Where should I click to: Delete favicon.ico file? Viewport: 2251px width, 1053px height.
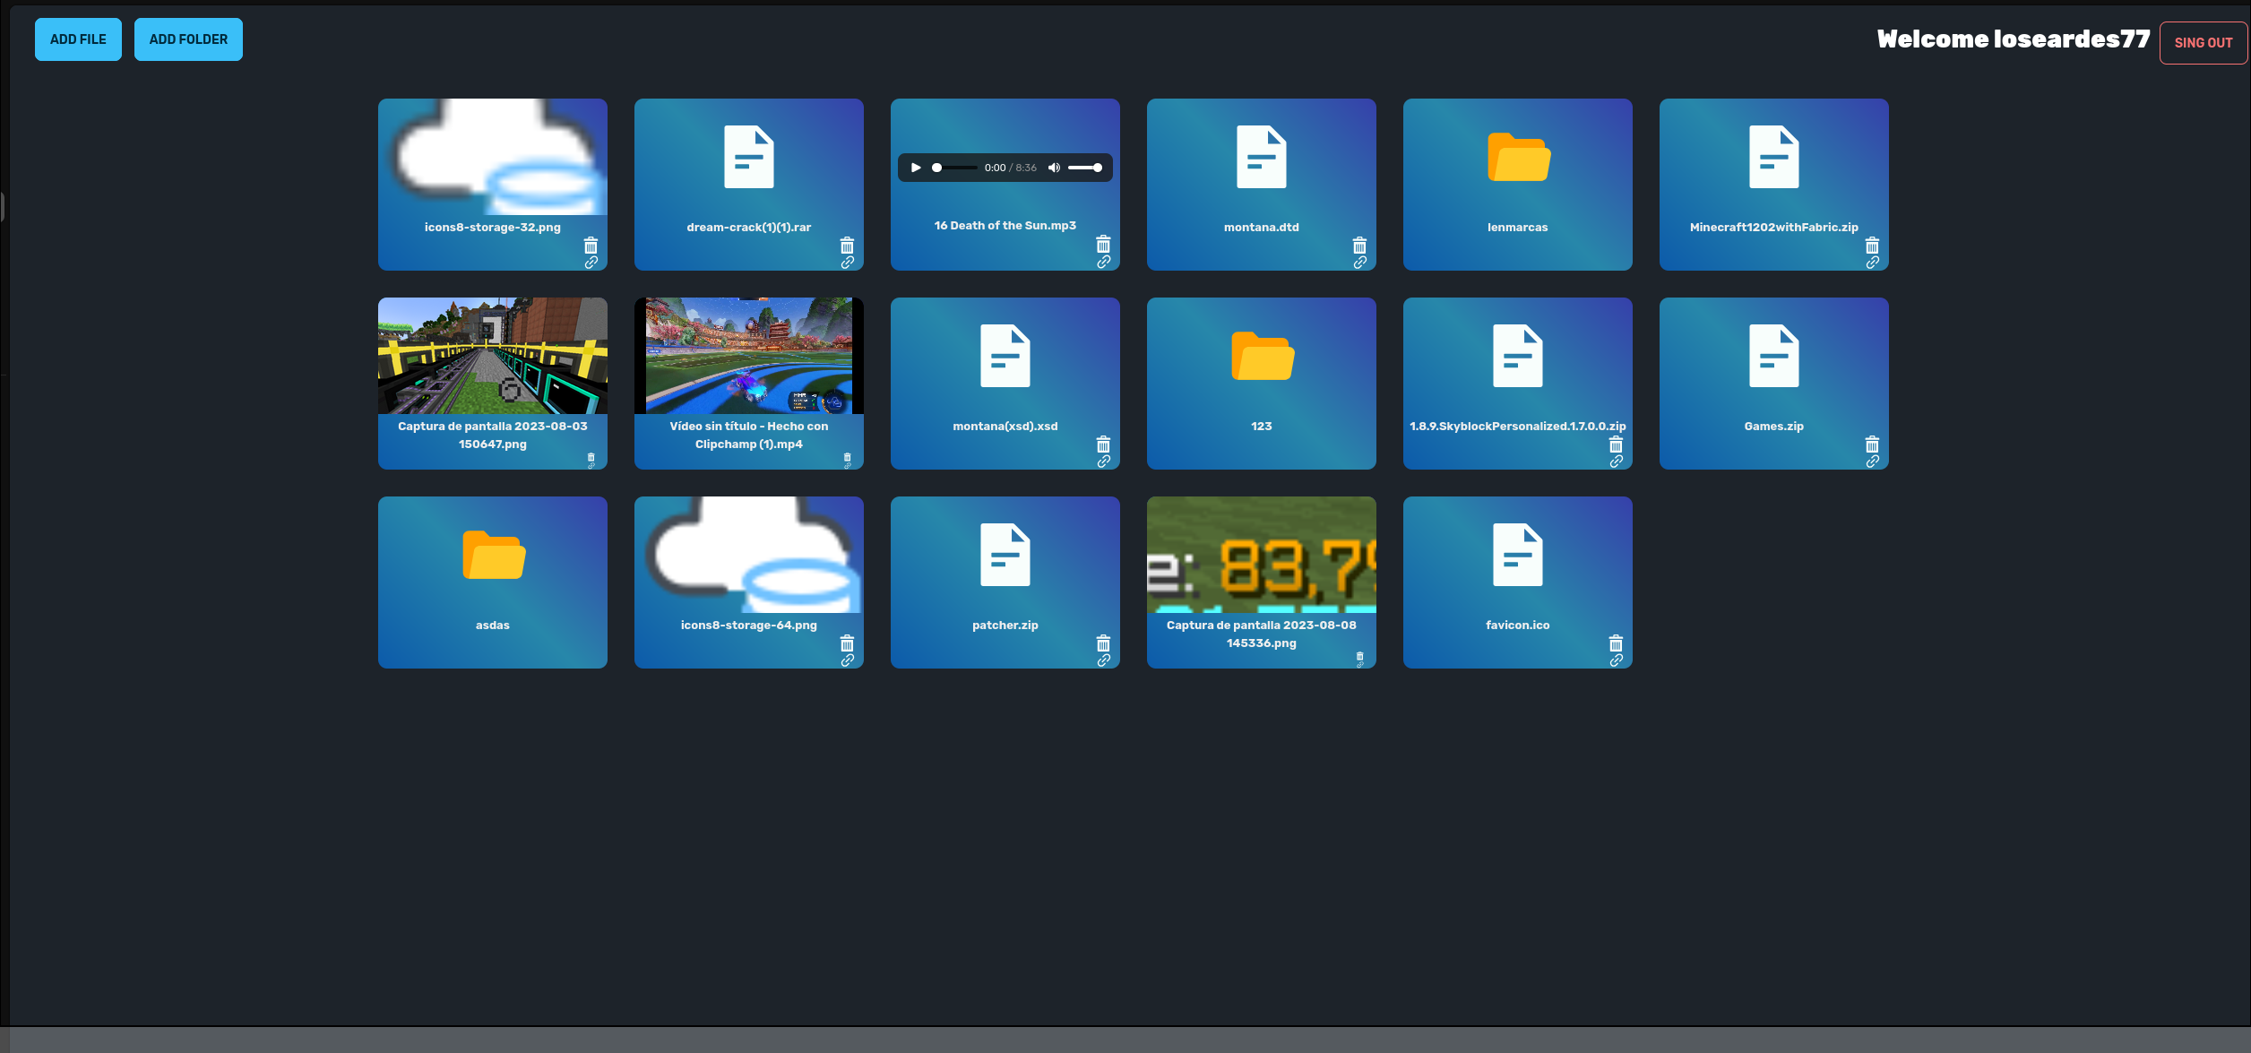tap(1616, 643)
